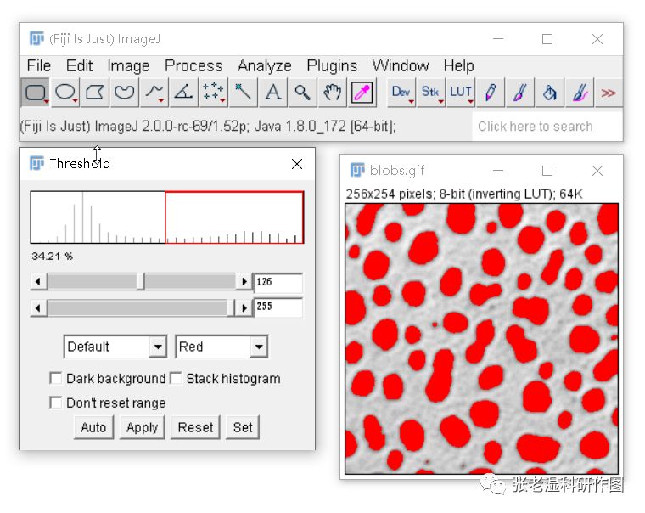Open the LUT menu tool
This screenshot has height=513, width=645.
click(460, 93)
